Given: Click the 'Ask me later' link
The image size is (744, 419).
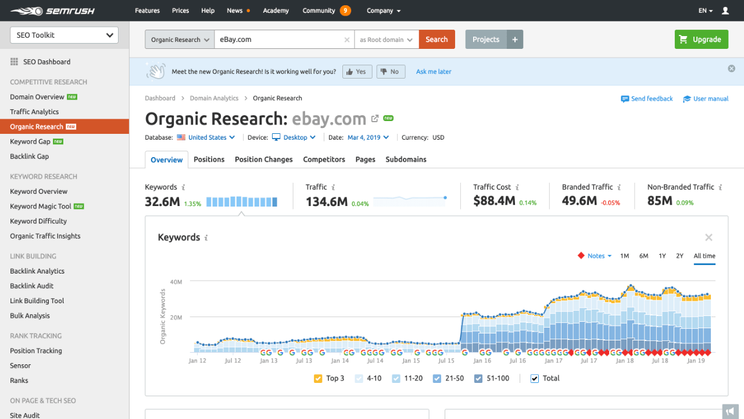Looking at the screenshot, I should click(x=434, y=72).
